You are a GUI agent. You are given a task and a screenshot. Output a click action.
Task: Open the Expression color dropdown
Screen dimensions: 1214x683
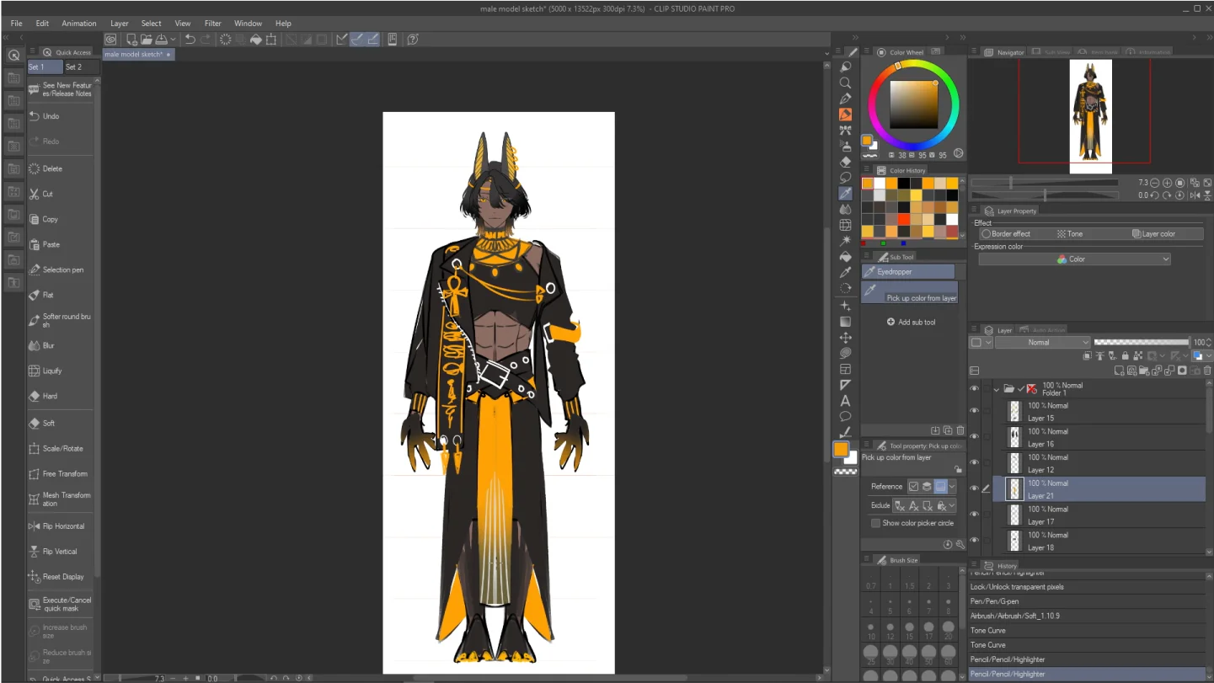pos(1074,259)
